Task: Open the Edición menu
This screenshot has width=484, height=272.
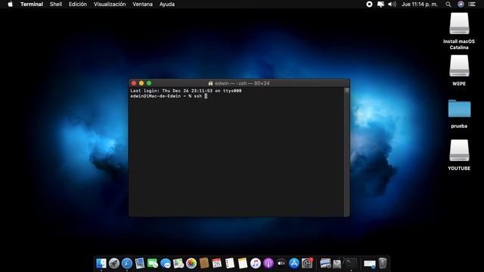Action: pyautogui.click(x=78, y=4)
